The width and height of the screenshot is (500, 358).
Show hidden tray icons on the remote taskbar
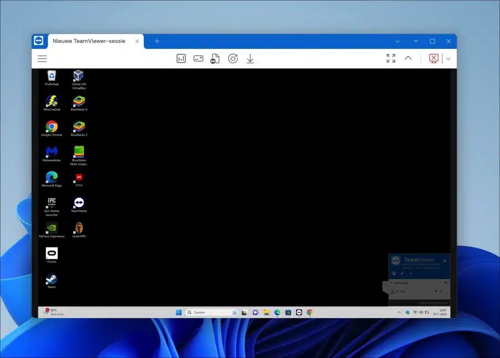[399, 312]
